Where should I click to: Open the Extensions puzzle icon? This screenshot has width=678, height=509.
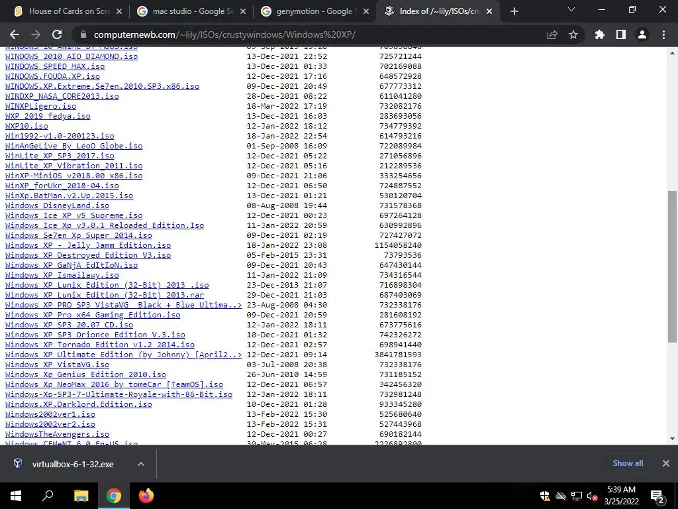click(x=600, y=34)
